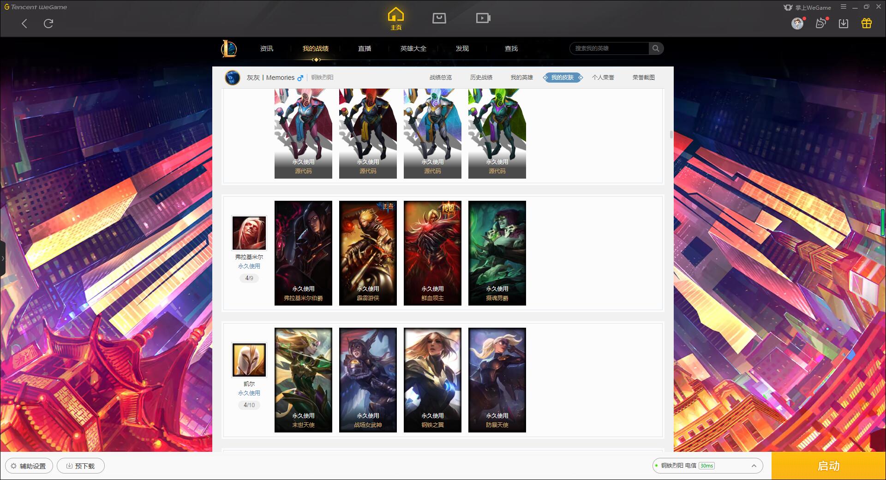
Task: Select the 我的皮肤 section
Action: tap(563, 78)
